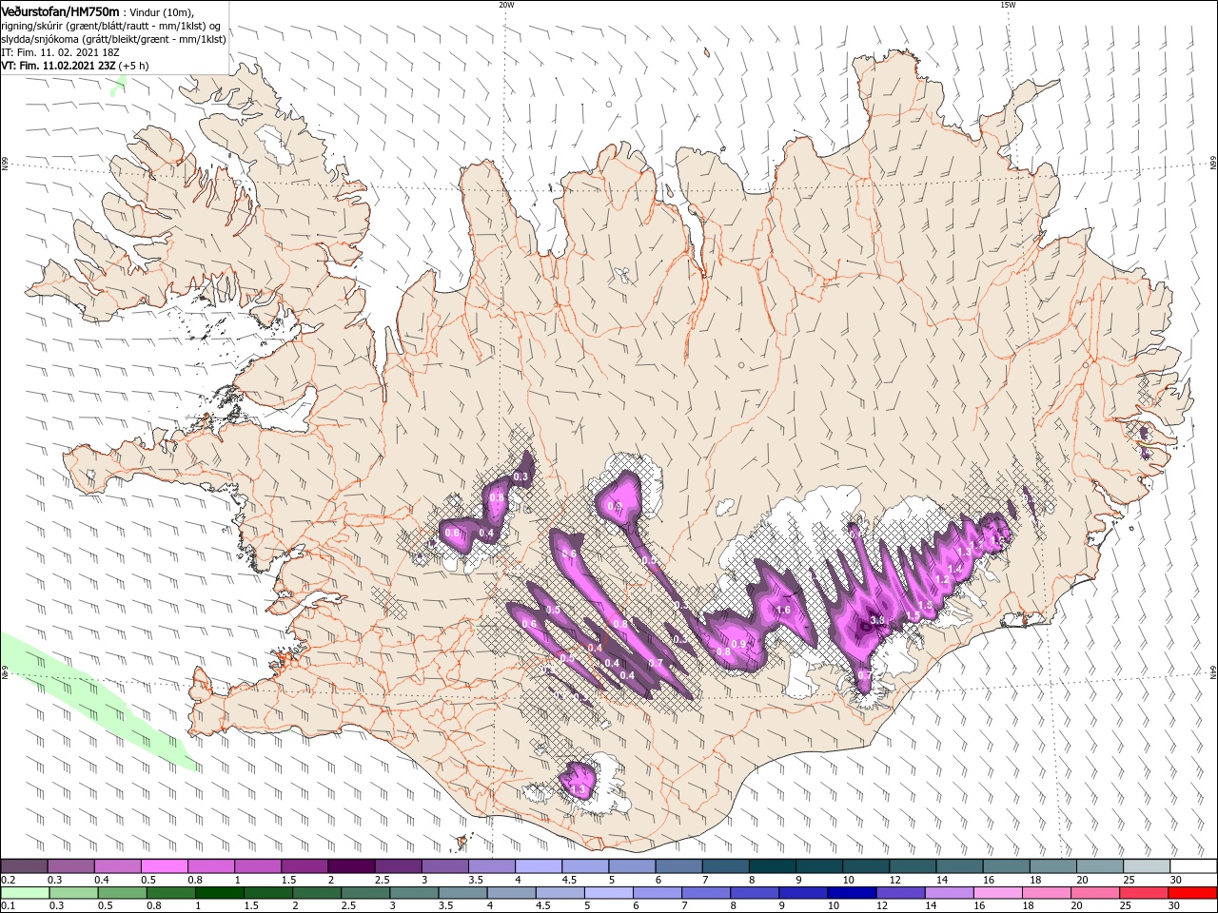Select the palest green 0.1 rain swatch
This screenshot has height=913, width=1218.
26,893
